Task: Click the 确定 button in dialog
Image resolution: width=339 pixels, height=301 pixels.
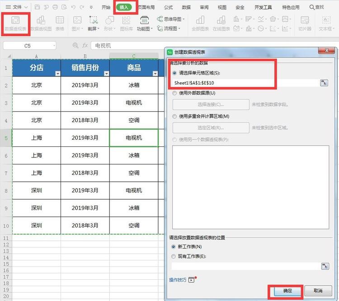Action: click(x=287, y=291)
